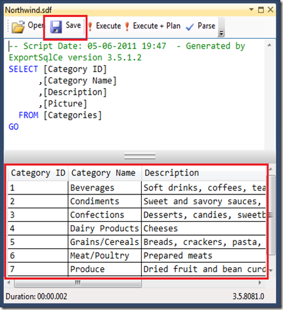Viewport: 283px width, 310px height.
Task: Click the Breads, crackers description cell
Action: pyautogui.click(x=204, y=242)
